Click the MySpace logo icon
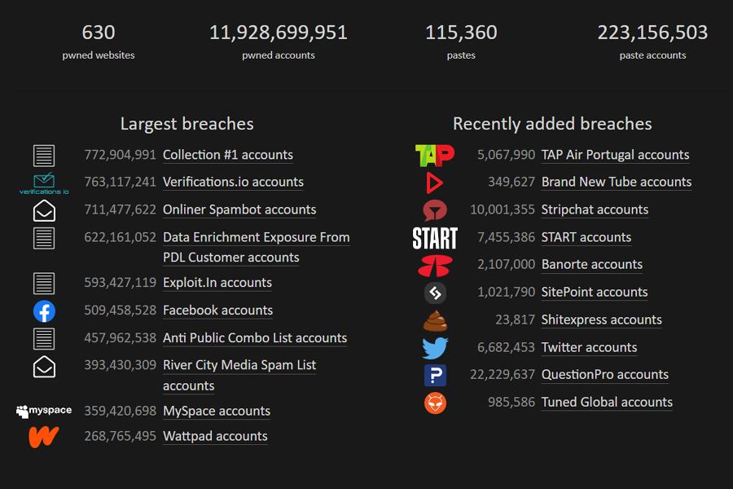The image size is (733, 489). click(x=44, y=411)
